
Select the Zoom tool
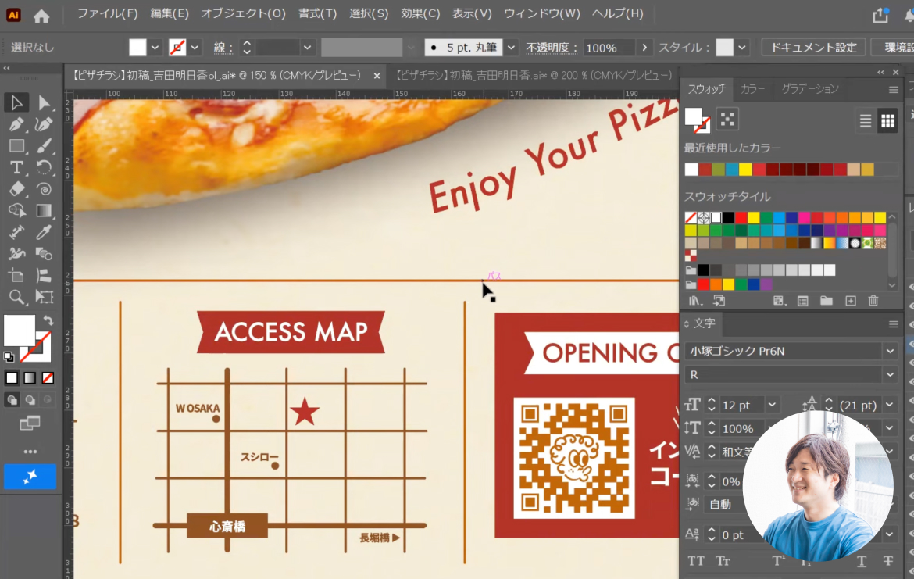[16, 297]
